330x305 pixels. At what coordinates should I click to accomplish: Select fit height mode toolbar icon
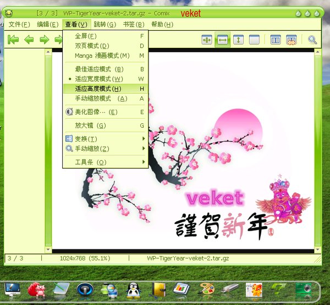click(x=238, y=40)
